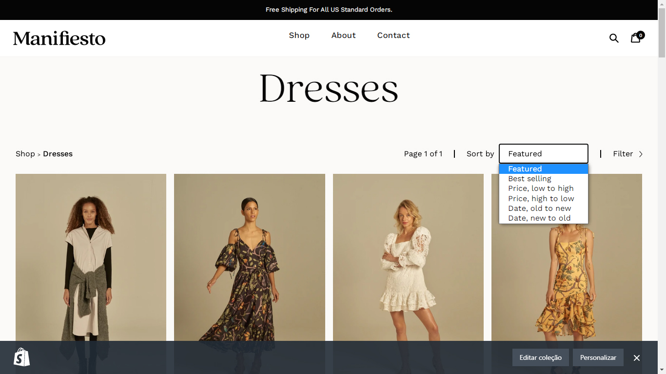This screenshot has height=374, width=666.
Task: Sort by Price, low to high
Action: point(543,188)
